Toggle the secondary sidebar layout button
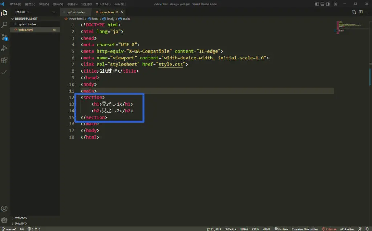 [x=328, y=4]
